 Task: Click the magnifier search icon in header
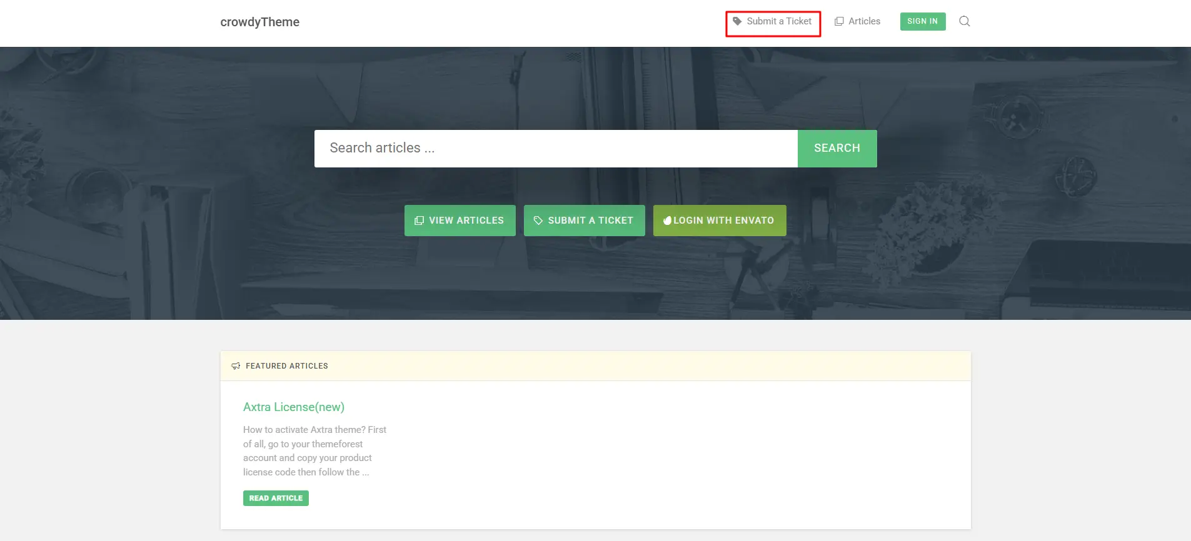(x=965, y=21)
